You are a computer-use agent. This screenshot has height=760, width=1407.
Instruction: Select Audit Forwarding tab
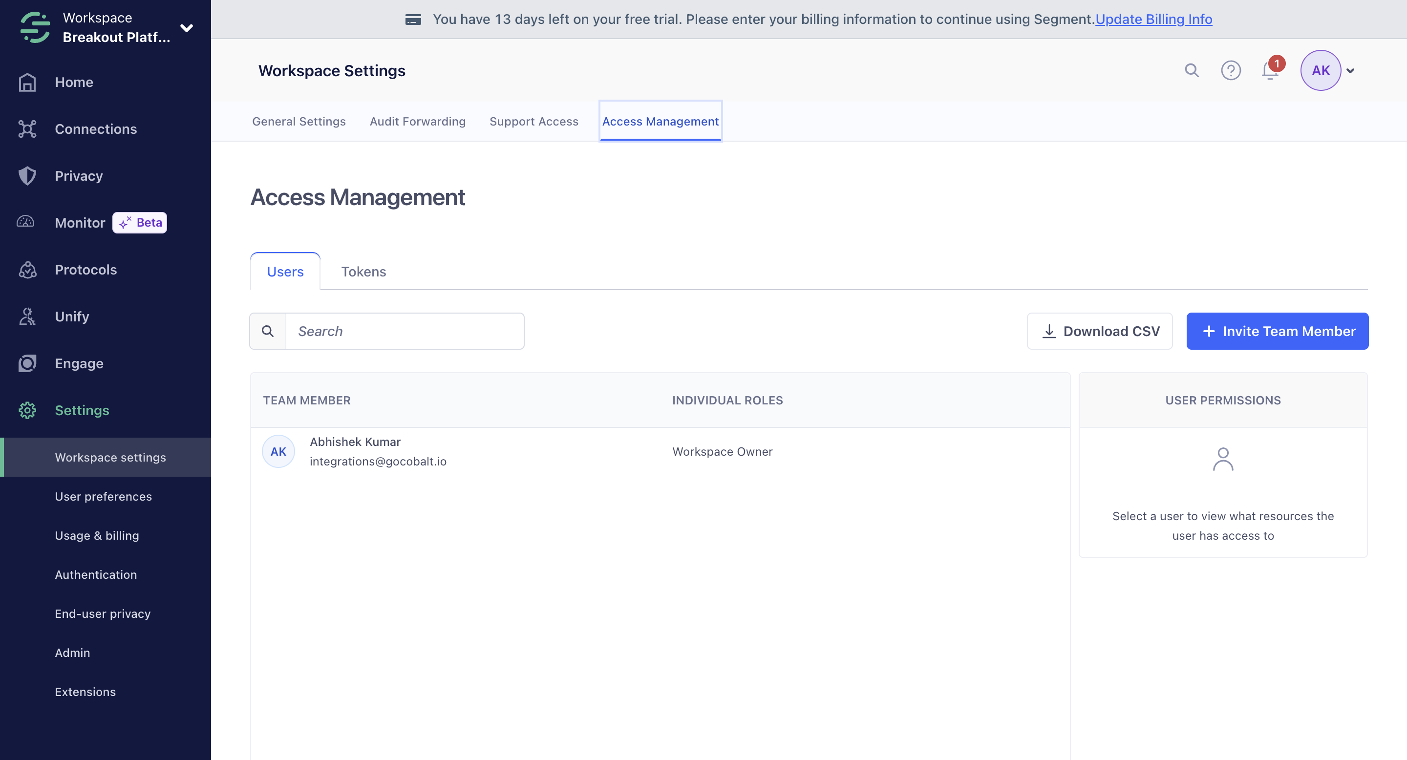pos(417,122)
